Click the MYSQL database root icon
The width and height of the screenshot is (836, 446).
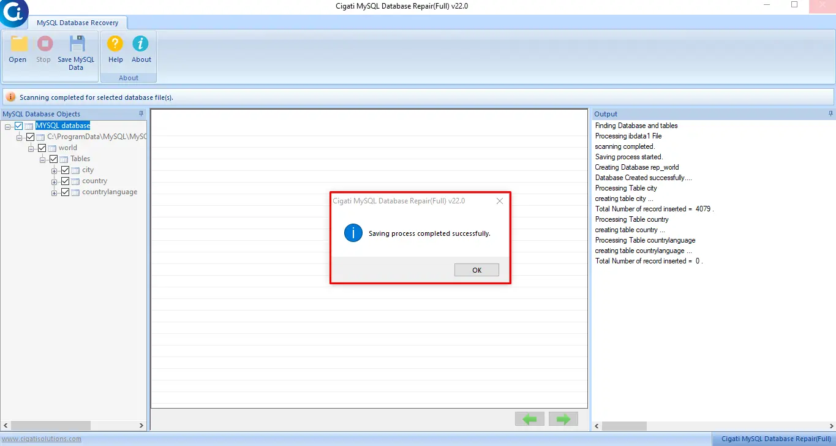click(29, 126)
